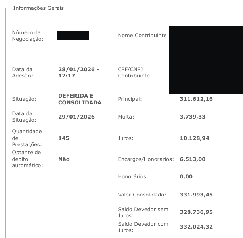Click the Juros value 10.128,94

point(194,138)
